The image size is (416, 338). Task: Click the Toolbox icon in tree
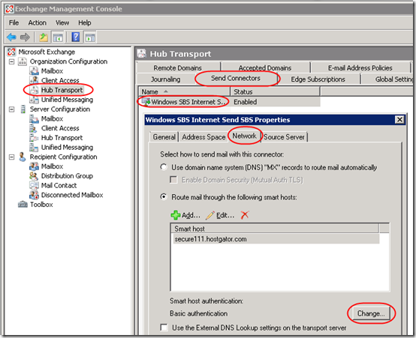23,205
